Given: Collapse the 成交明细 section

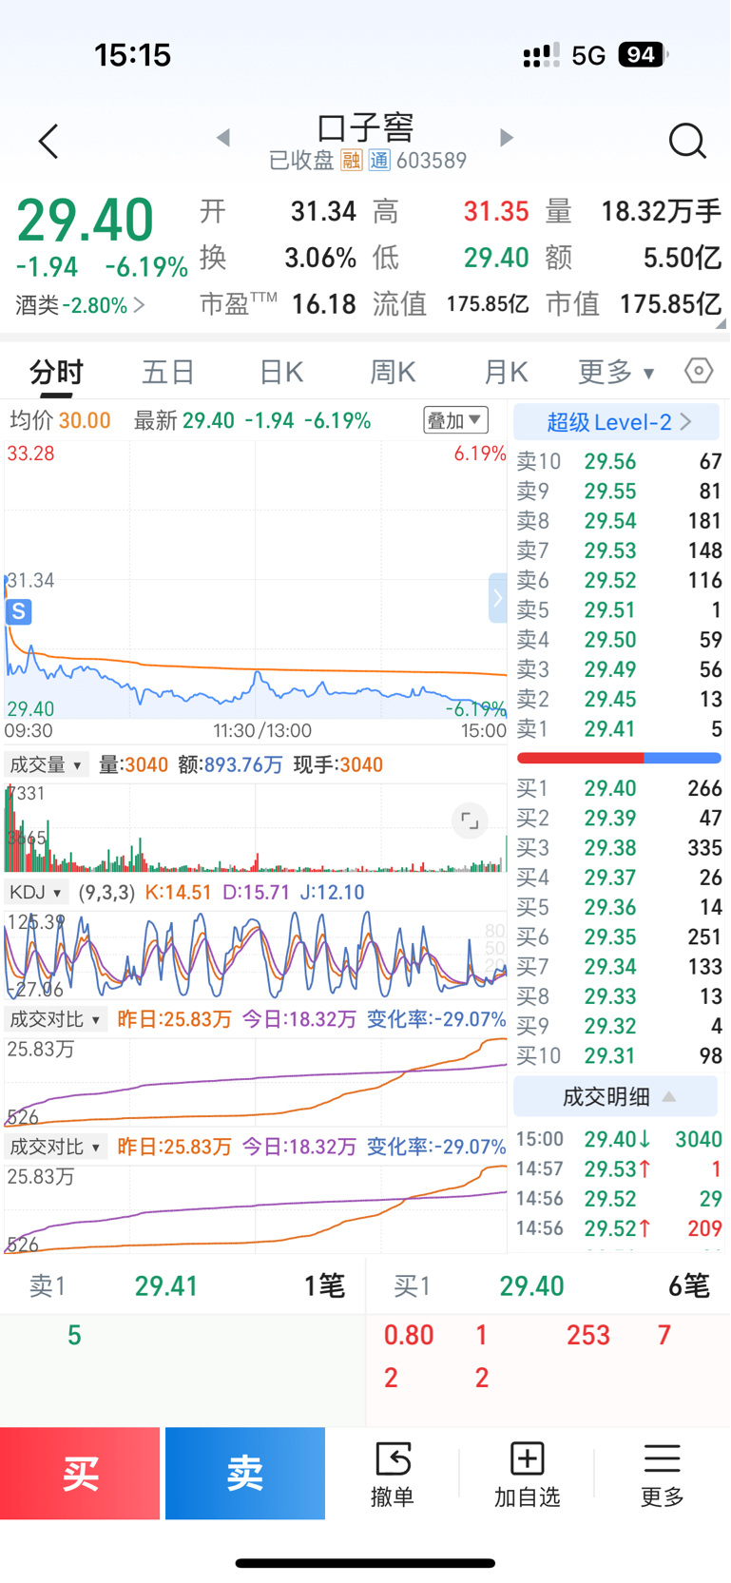Looking at the screenshot, I should [x=616, y=1096].
